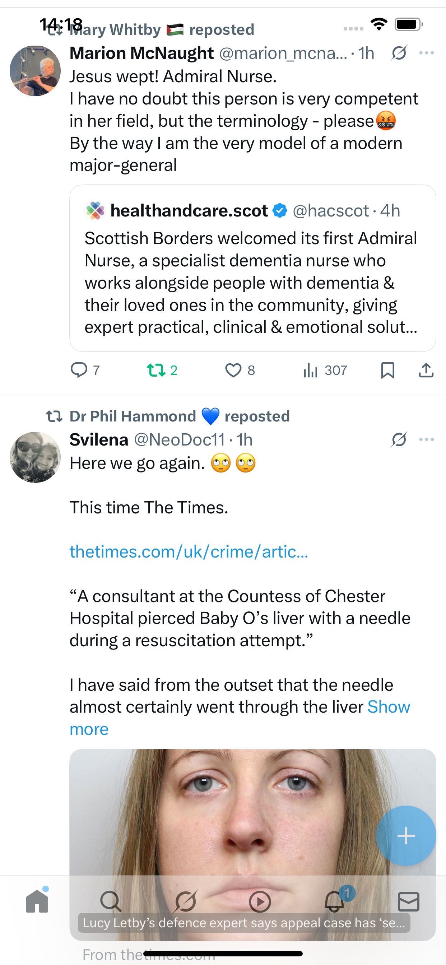Go to Home tab
The width and height of the screenshot is (446, 965).
[x=37, y=901]
